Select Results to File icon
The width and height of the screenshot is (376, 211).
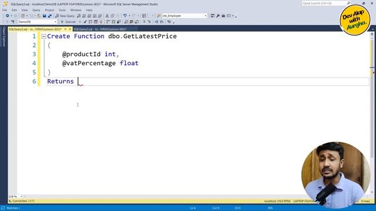tap(137, 22)
